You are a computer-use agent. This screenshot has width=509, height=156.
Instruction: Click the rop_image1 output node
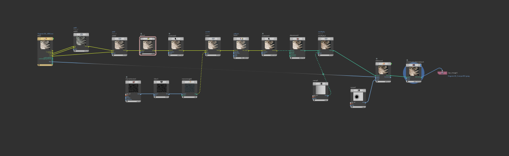point(442,73)
